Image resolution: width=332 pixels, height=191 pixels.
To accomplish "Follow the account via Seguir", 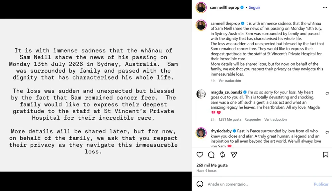I will click(254, 7).
